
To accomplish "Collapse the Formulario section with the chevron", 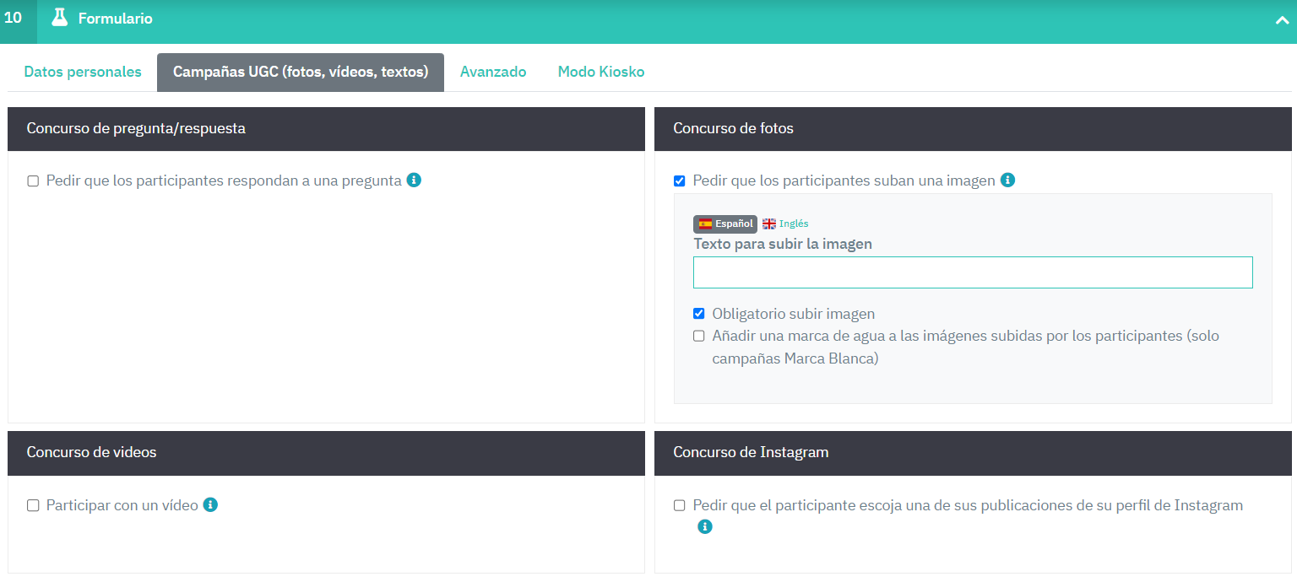I will (x=1282, y=21).
